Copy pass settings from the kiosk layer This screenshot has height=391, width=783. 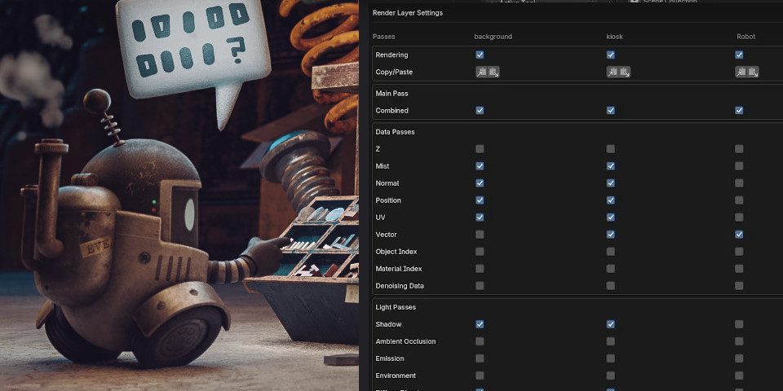click(613, 72)
